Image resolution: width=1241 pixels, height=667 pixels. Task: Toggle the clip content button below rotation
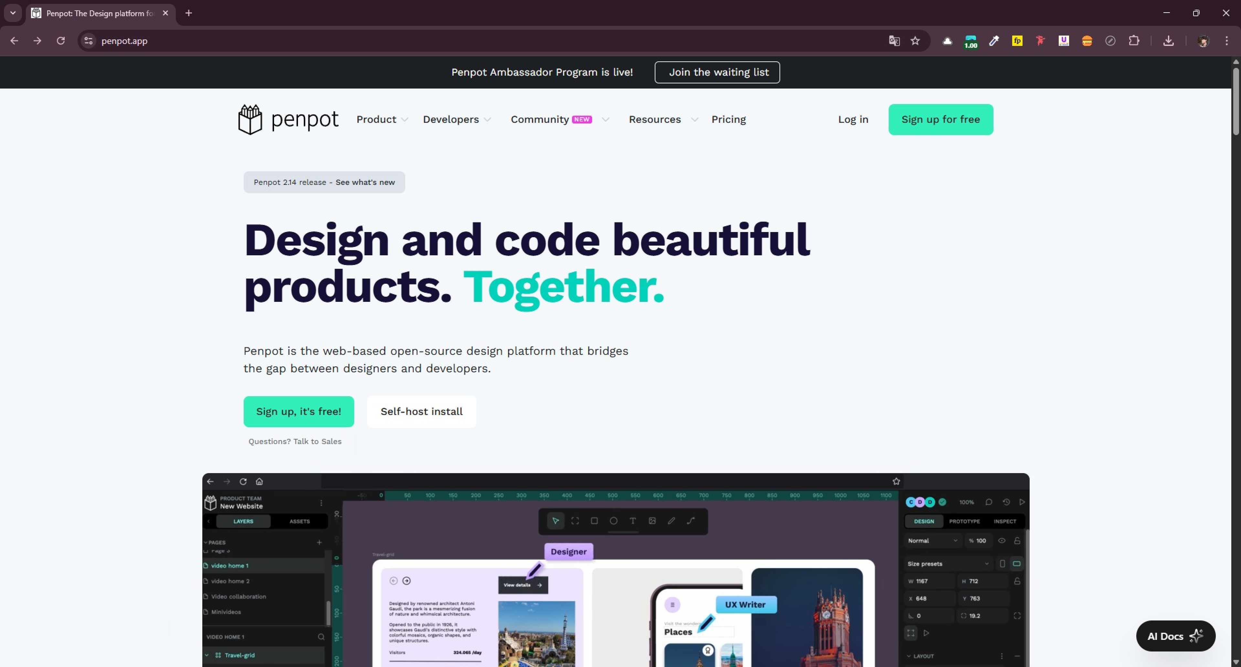[x=910, y=633]
